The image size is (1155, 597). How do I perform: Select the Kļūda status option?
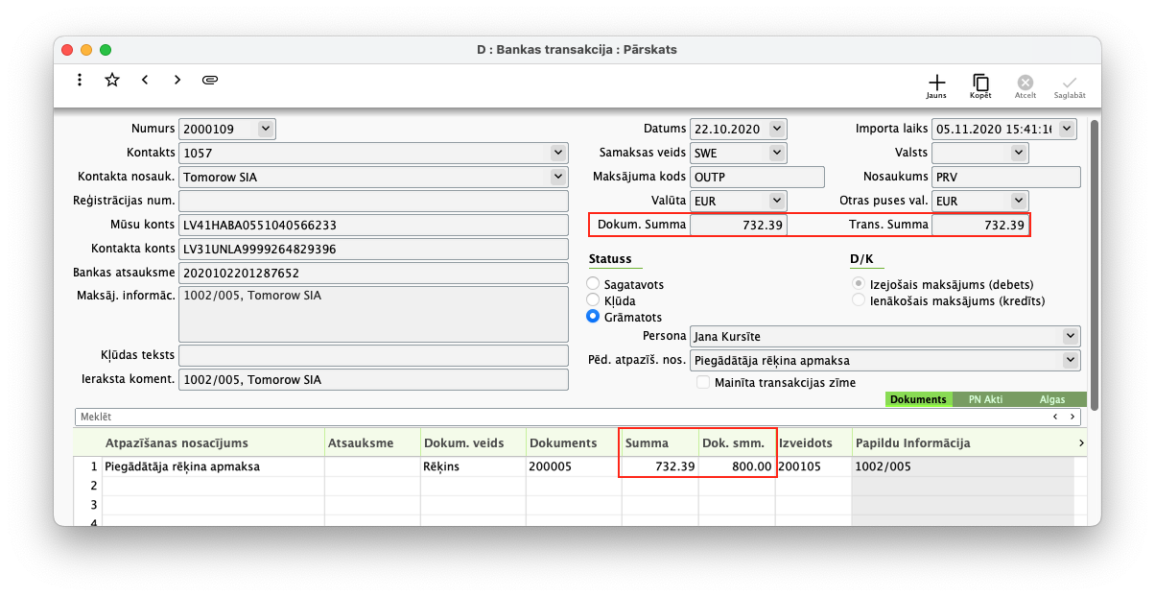pyautogui.click(x=593, y=300)
